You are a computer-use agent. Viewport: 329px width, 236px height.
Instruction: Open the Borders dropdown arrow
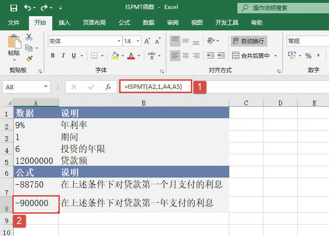pyautogui.click(x=102, y=56)
